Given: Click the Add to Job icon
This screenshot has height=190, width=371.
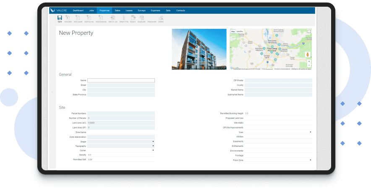Looking at the screenshot, I should click(x=113, y=18).
